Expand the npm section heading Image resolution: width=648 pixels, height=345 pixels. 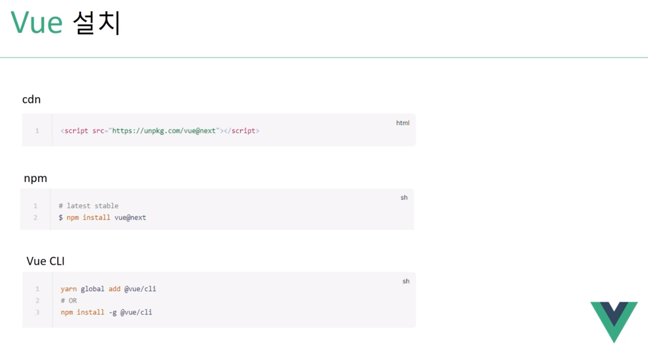(x=35, y=178)
